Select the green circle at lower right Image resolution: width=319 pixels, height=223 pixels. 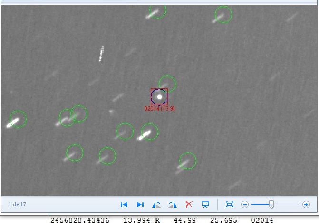(x=188, y=160)
